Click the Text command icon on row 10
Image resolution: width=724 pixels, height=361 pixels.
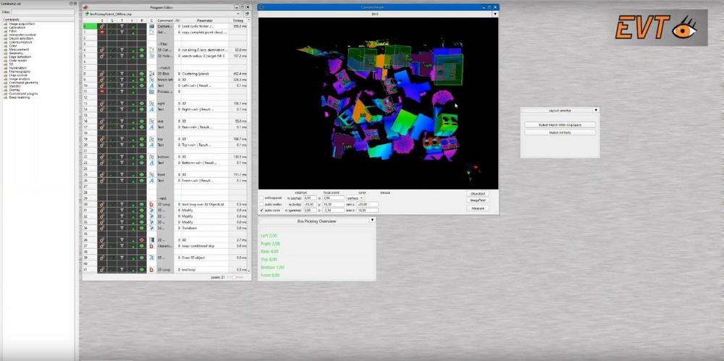[x=152, y=85]
